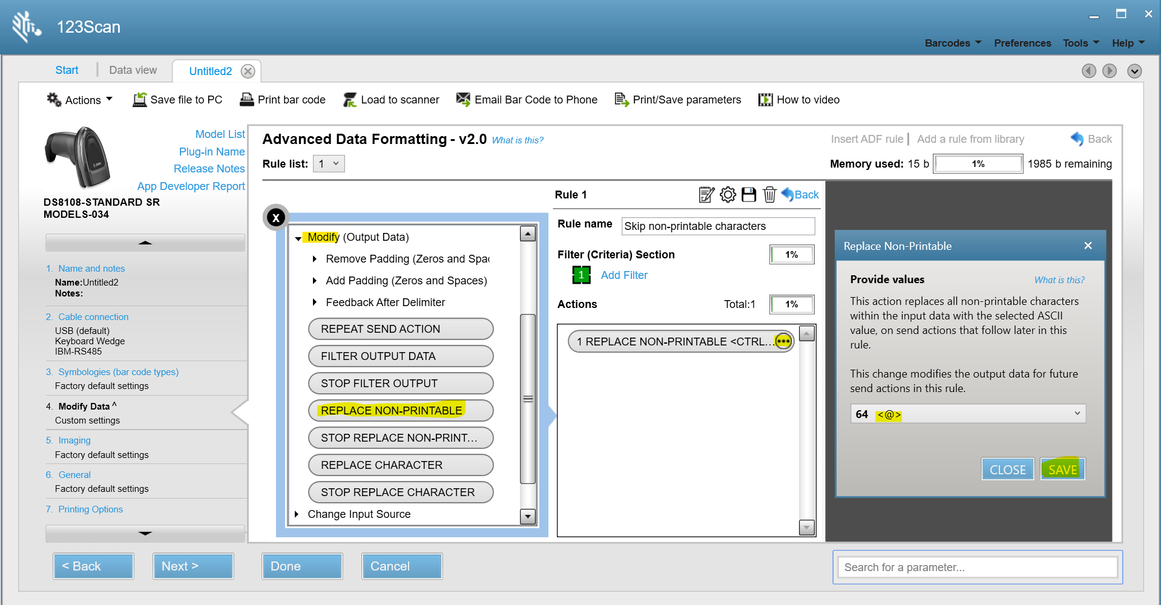Expand Remove Padding (Zeros and Spaces) item
Screen dimensions: 1161x605
click(x=315, y=259)
